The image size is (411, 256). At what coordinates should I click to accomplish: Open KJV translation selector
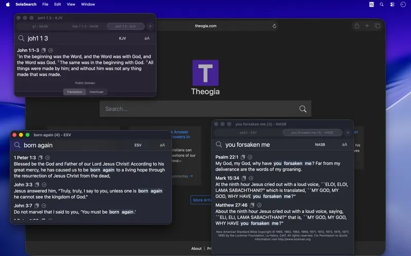point(122,38)
